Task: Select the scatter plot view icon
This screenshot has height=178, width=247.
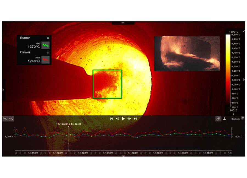Action: coord(11,119)
